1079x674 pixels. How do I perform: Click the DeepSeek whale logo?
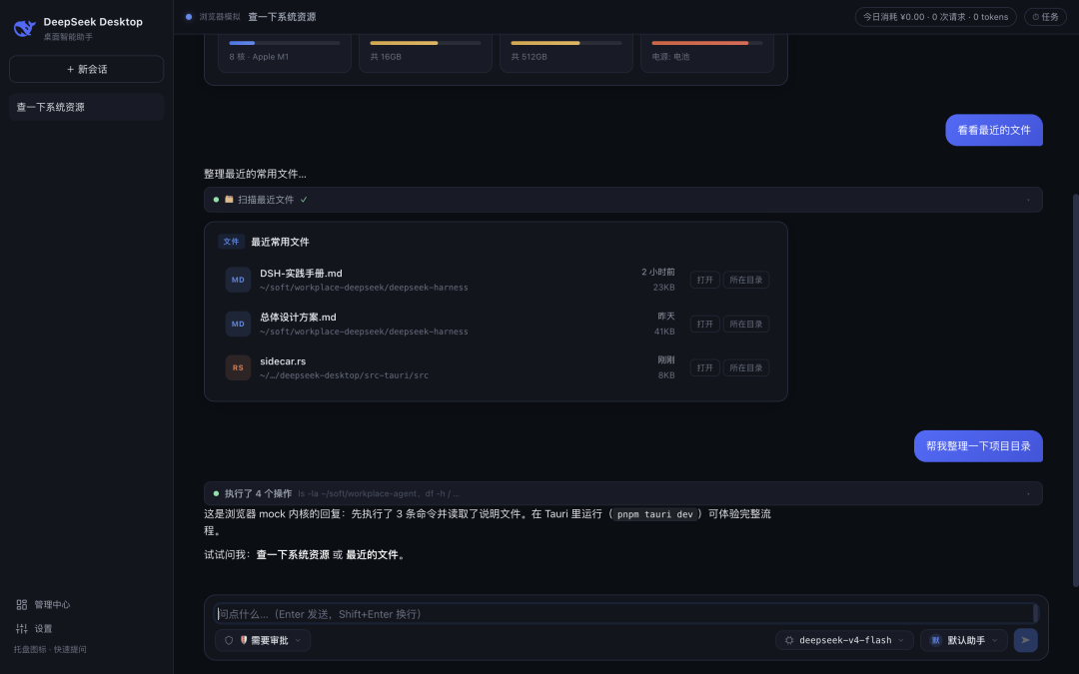tap(24, 28)
